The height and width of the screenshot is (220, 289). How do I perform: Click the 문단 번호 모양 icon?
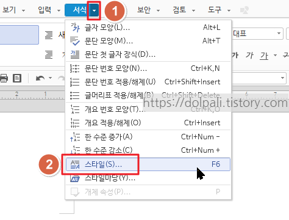75,68
